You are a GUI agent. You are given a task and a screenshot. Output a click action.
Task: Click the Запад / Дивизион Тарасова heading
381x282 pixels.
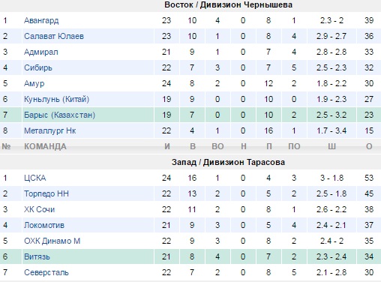[228, 162]
